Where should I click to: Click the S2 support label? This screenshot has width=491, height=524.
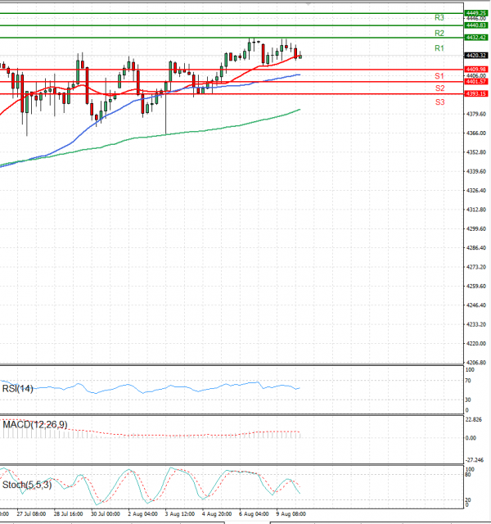440,88
